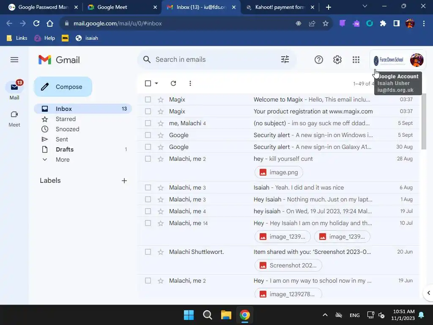This screenshot has width=433, height=325.
Task: Click the account profile avatar in Gmail
Action: (417, 60)
